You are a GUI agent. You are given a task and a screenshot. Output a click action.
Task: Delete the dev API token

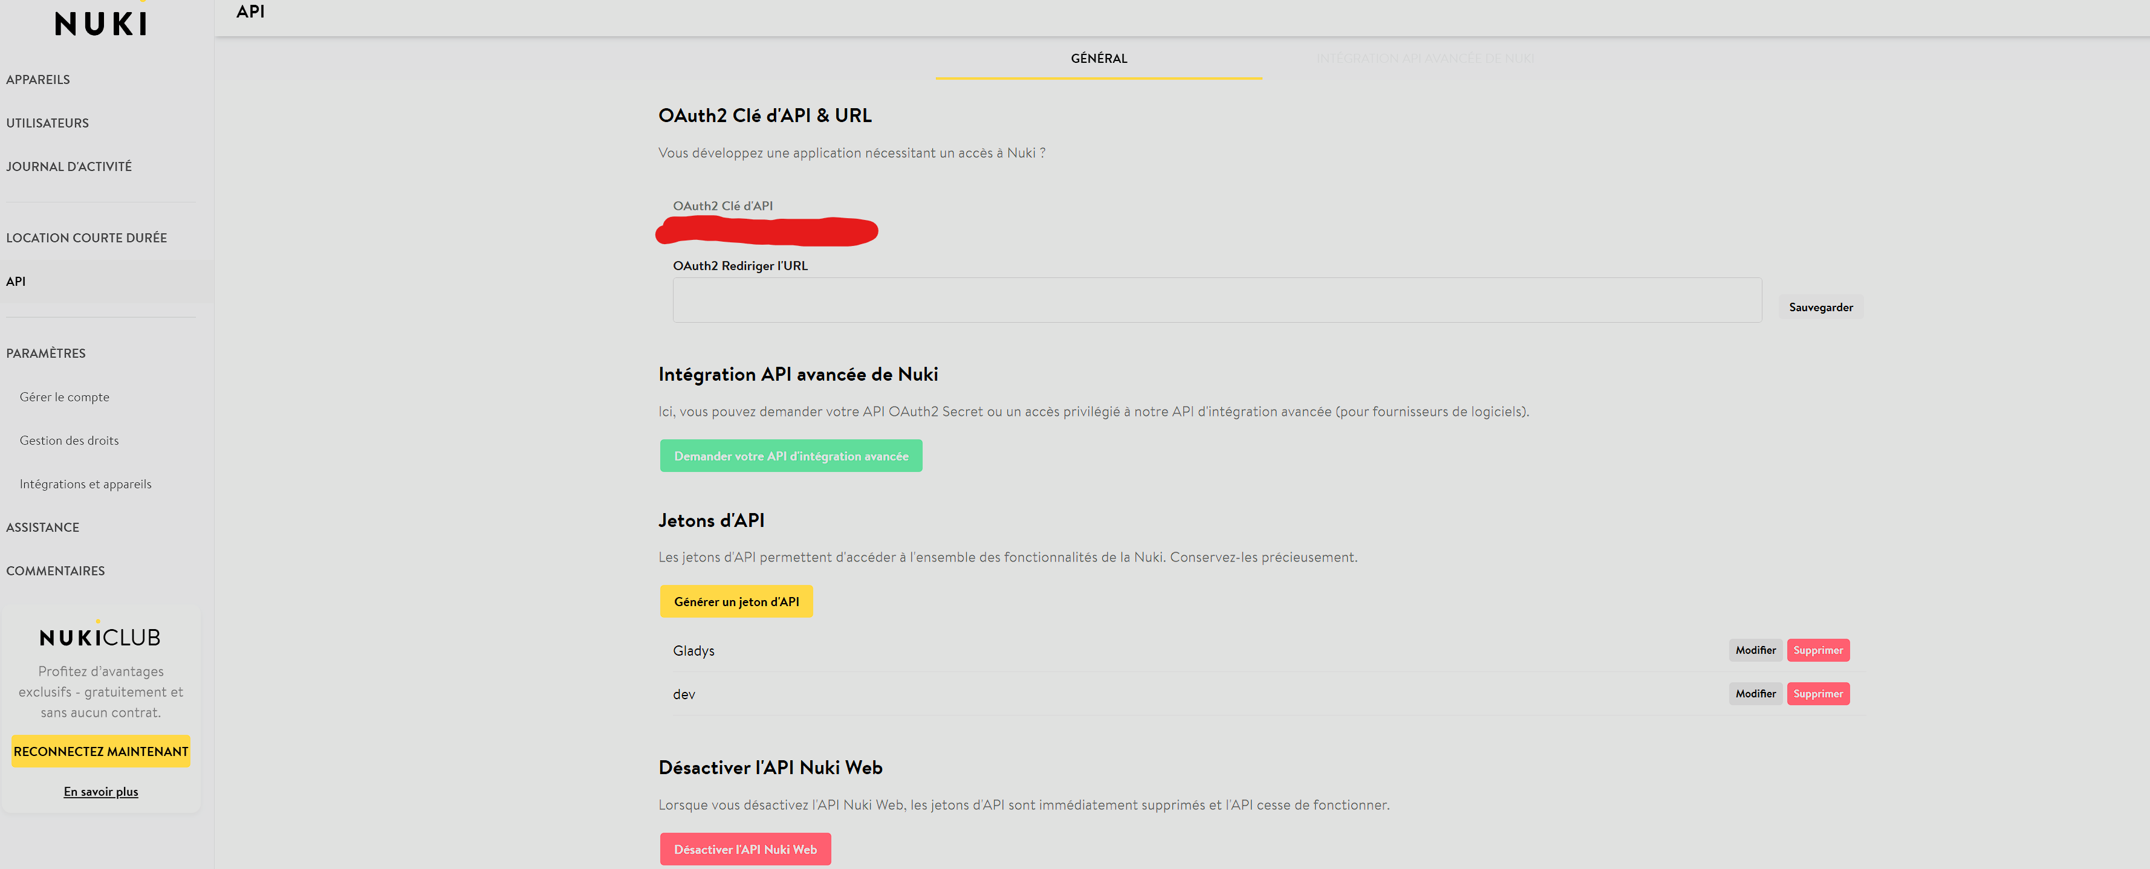click(1818, 694)
